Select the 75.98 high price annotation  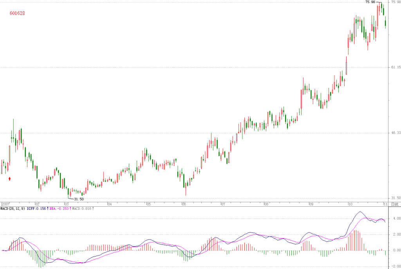pyautogui.click(x=370, y=2)
